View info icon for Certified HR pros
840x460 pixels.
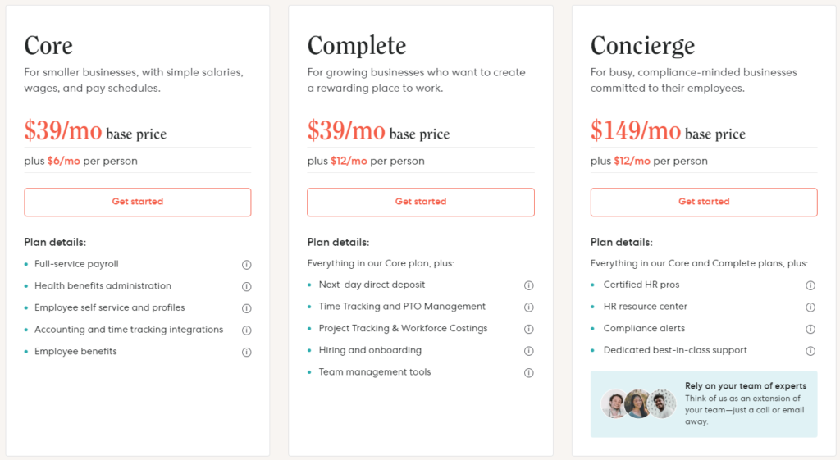(810, 285)
